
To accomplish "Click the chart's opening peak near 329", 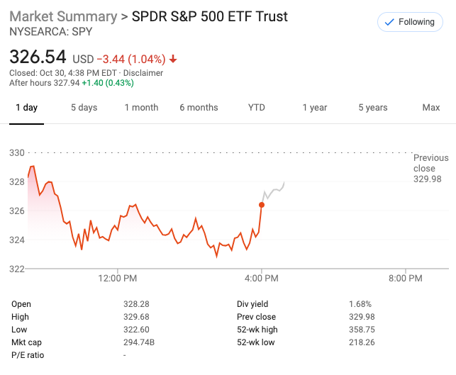I will tap(32, 167).
